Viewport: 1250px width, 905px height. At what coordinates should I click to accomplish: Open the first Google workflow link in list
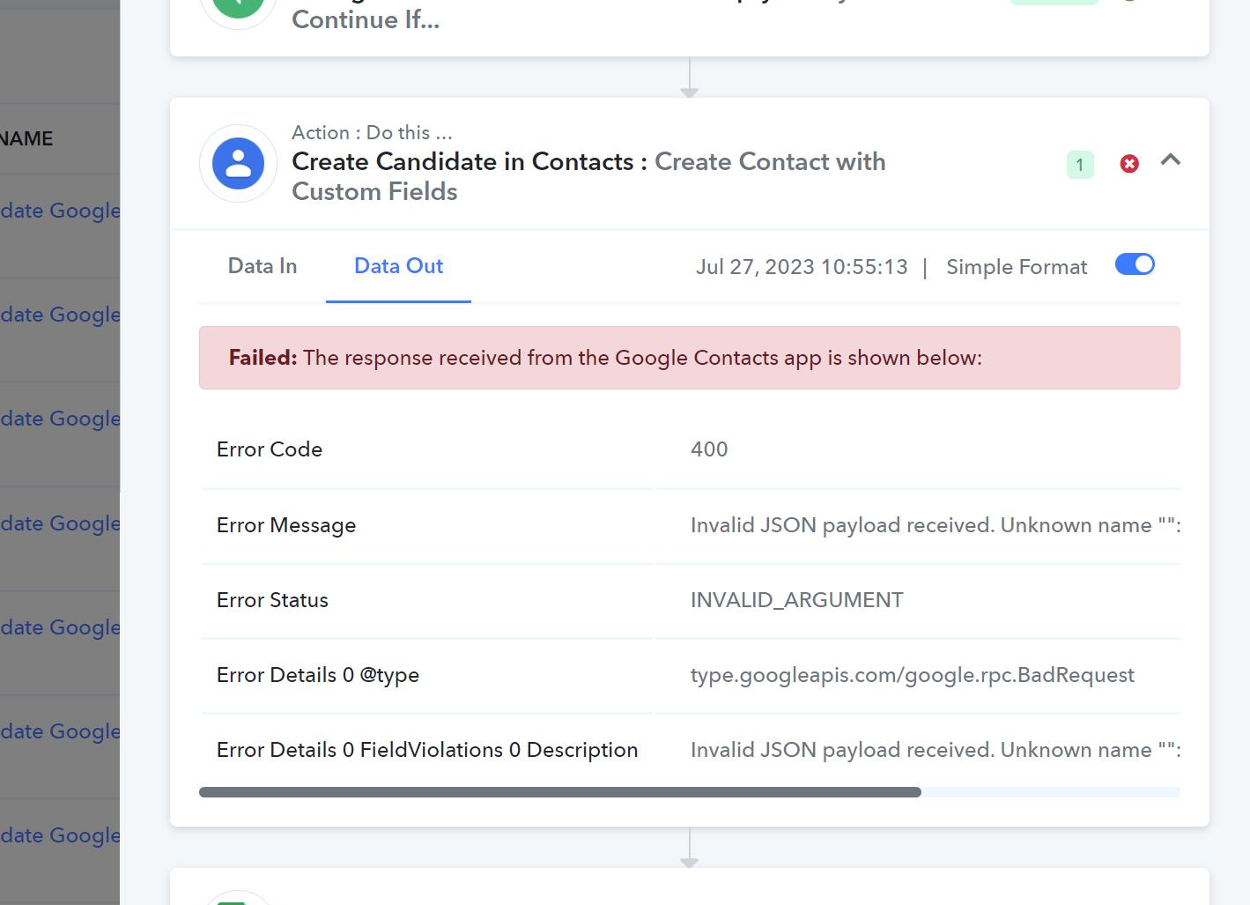point(60,211)
